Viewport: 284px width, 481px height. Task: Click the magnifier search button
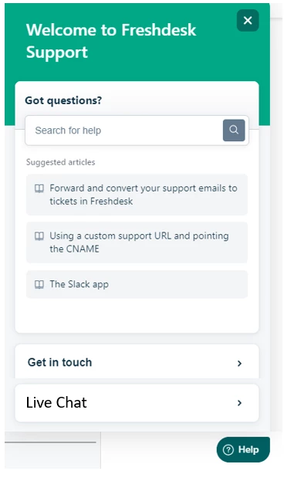point(234,130)
